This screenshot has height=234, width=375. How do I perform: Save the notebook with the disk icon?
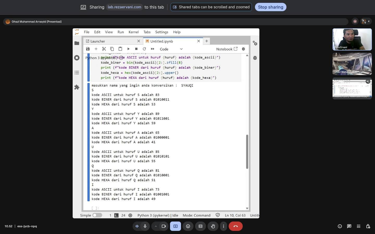[88, 49]
